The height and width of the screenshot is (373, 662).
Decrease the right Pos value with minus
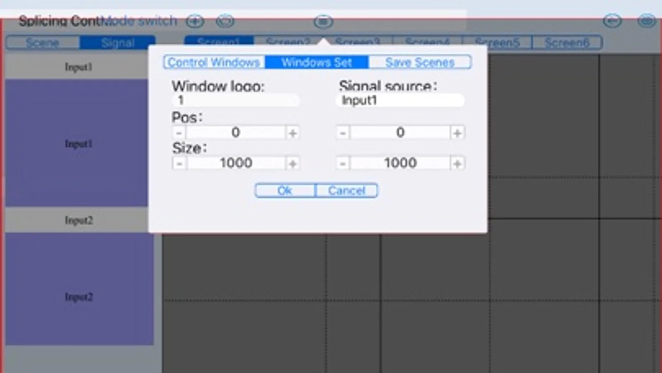tap(343, 133)
